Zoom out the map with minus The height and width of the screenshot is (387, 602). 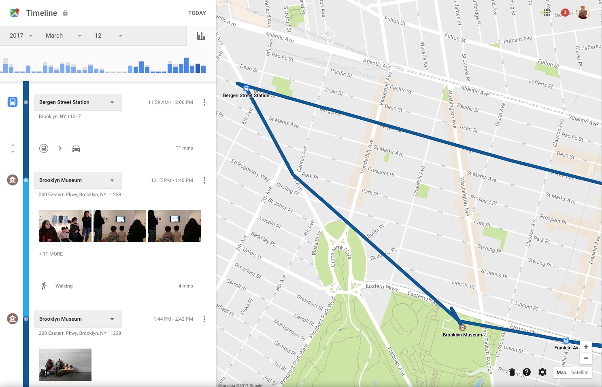[586, 358]
